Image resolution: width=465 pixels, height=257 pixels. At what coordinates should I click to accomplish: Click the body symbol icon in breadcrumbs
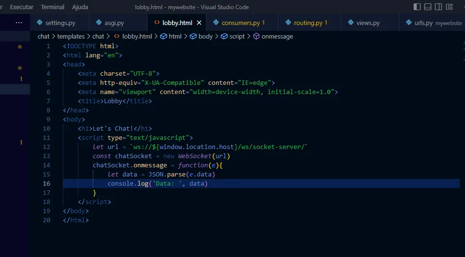(x=193, y=36)
